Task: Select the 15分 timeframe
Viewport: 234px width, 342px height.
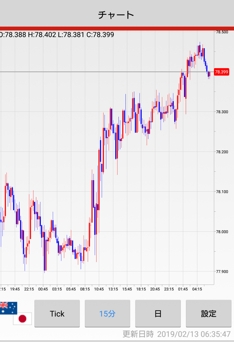Action: [107, 313]
